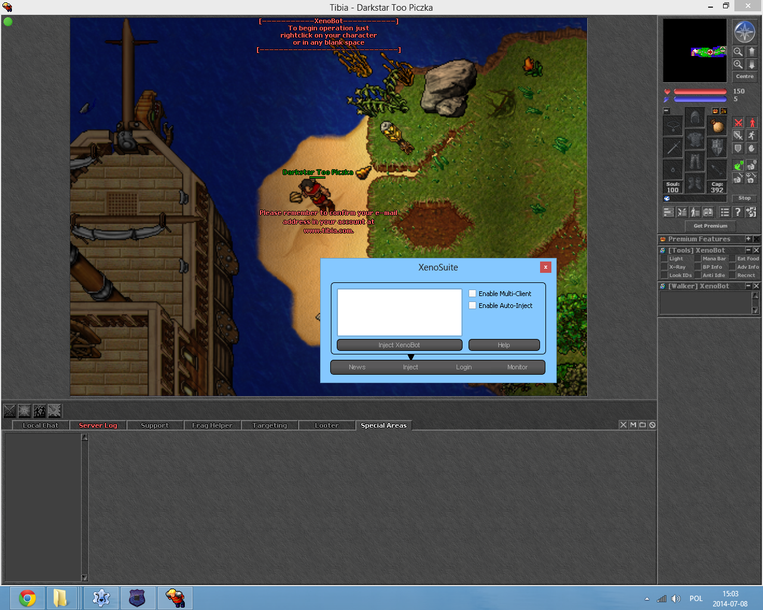
Task: Switch to XenoSuite Login tab
Action: point(464,367)
